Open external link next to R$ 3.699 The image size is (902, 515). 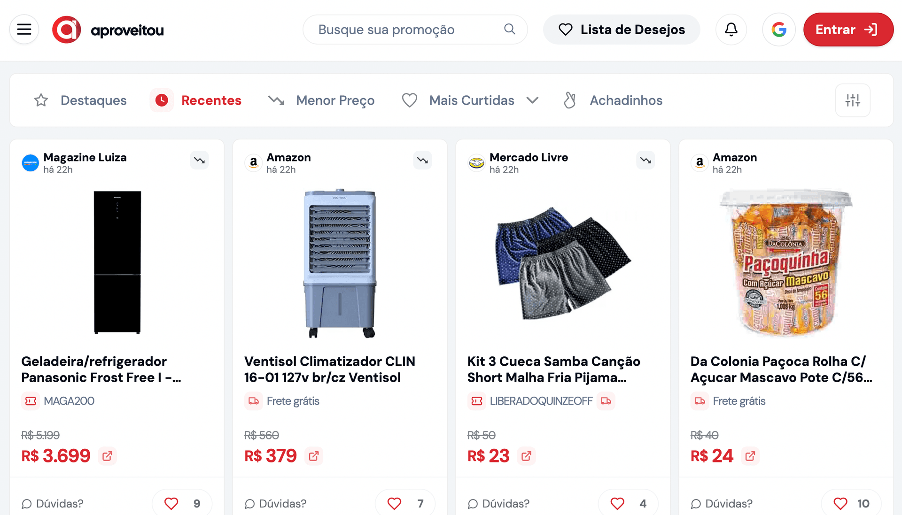click(107, 456)
